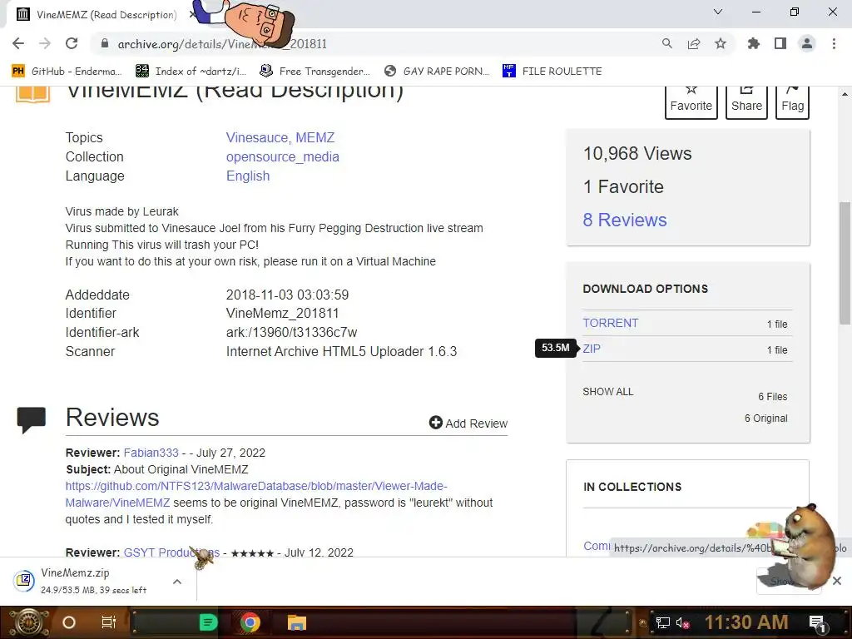Click the "2018-11-03 03:03:59" added date
This screenshot has height=639, width=852.
point(287,295)
